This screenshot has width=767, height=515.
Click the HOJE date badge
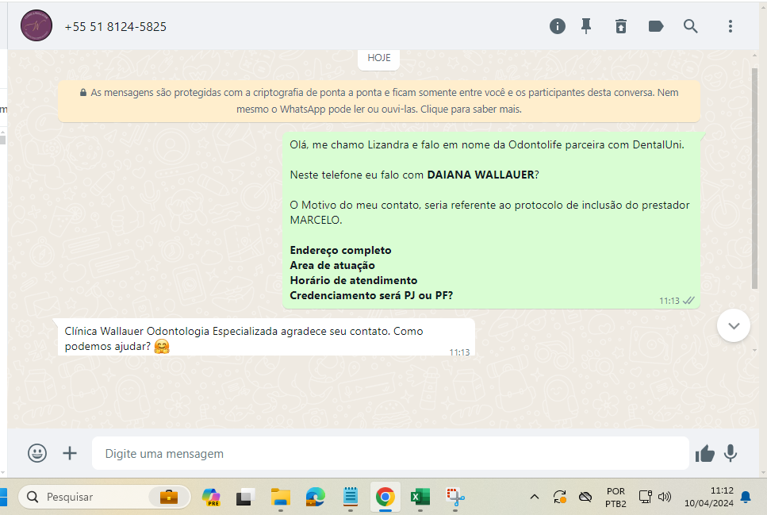[x=378, y=58]
